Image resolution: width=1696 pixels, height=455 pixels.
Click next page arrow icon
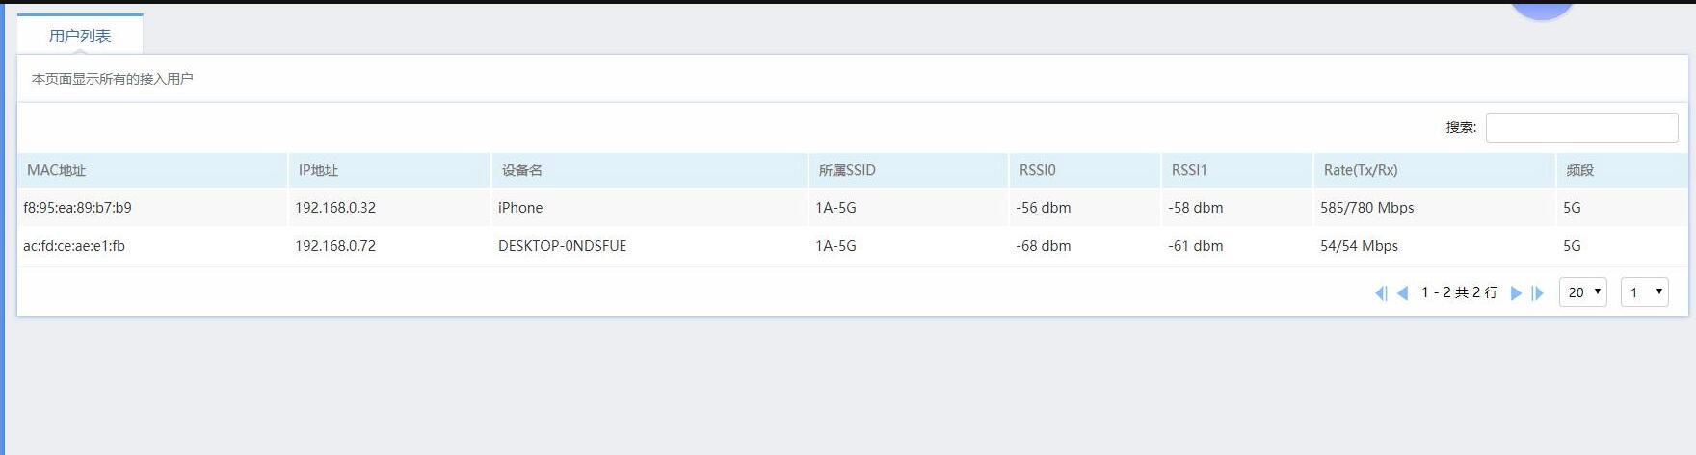click(x=1516, y=293)
